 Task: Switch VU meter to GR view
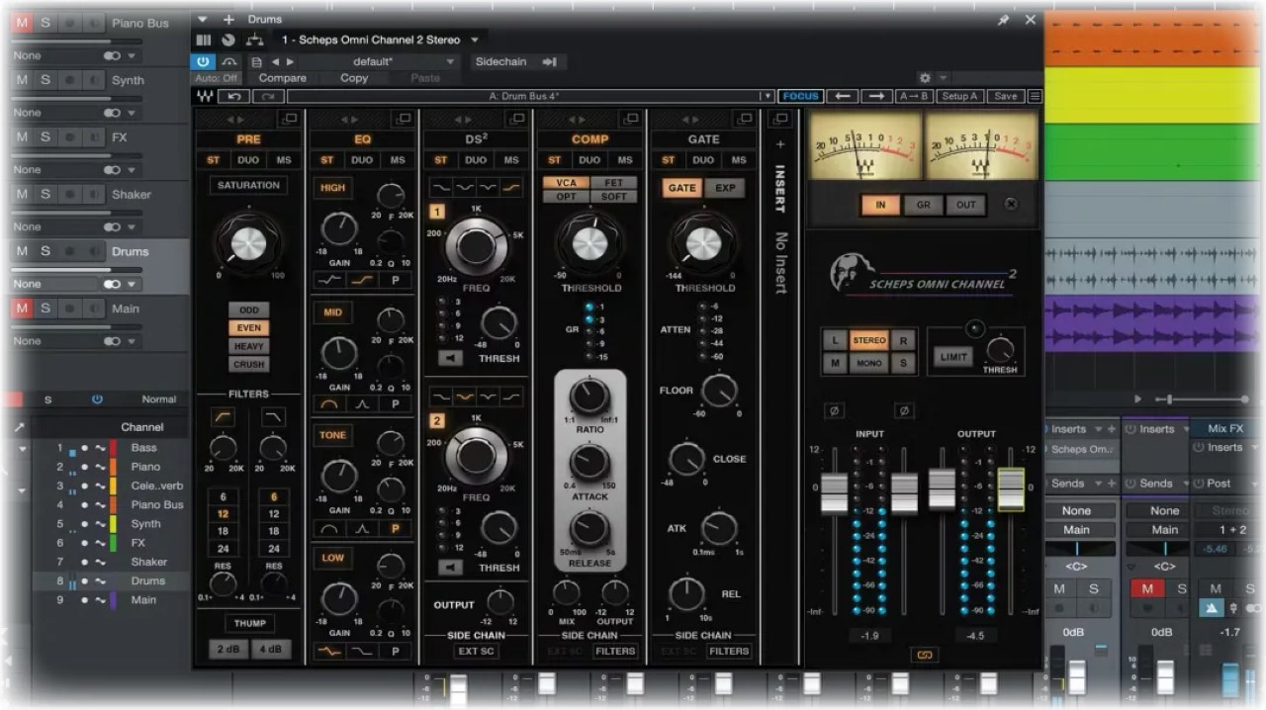(x=923, y=205)
